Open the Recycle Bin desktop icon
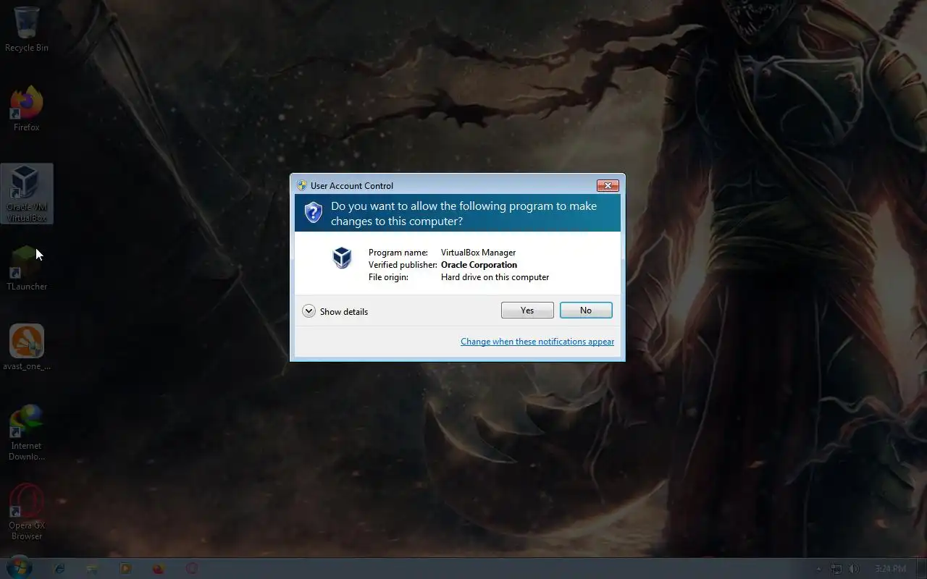Image resolution: width=927 pixels, height=579 pixels. [x=27, y=29]
